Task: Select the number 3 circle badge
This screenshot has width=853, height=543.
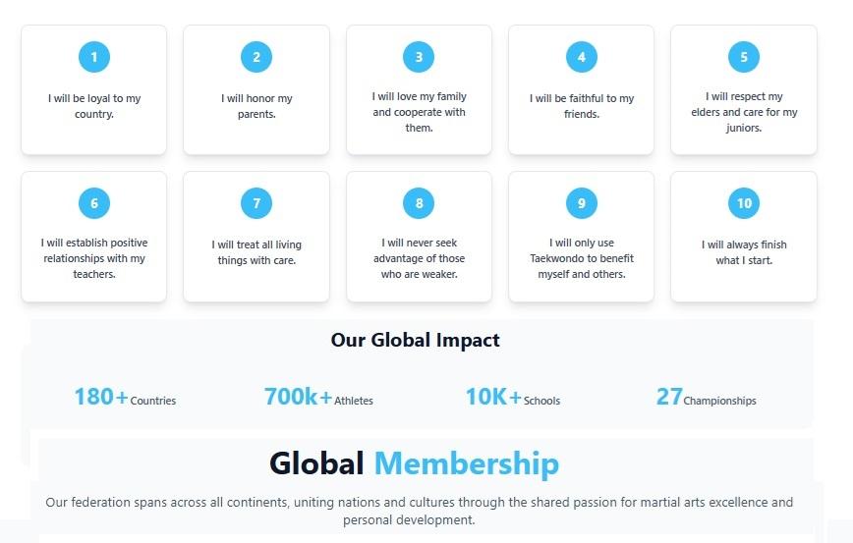Action: [419, 57]
